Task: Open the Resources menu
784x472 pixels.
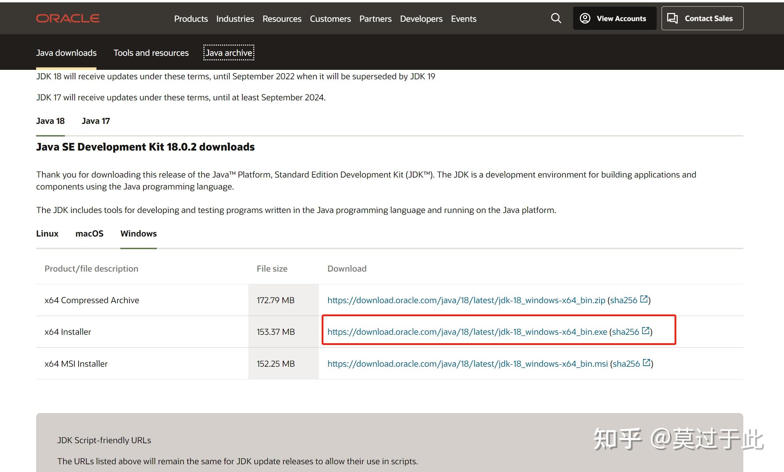Action: [x=282, y=19]
